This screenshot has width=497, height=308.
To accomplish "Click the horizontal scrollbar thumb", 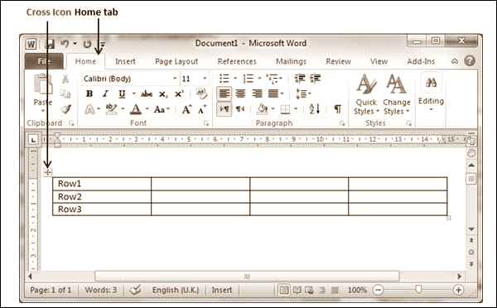I will (247, 277).
